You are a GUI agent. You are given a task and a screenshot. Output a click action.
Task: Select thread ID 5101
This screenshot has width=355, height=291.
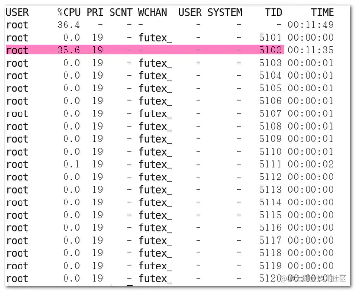(x=270, y=37)
